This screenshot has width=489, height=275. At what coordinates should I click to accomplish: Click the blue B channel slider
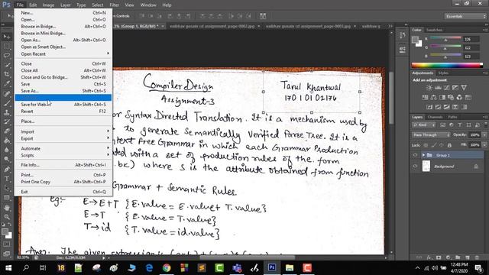[445, 56]
